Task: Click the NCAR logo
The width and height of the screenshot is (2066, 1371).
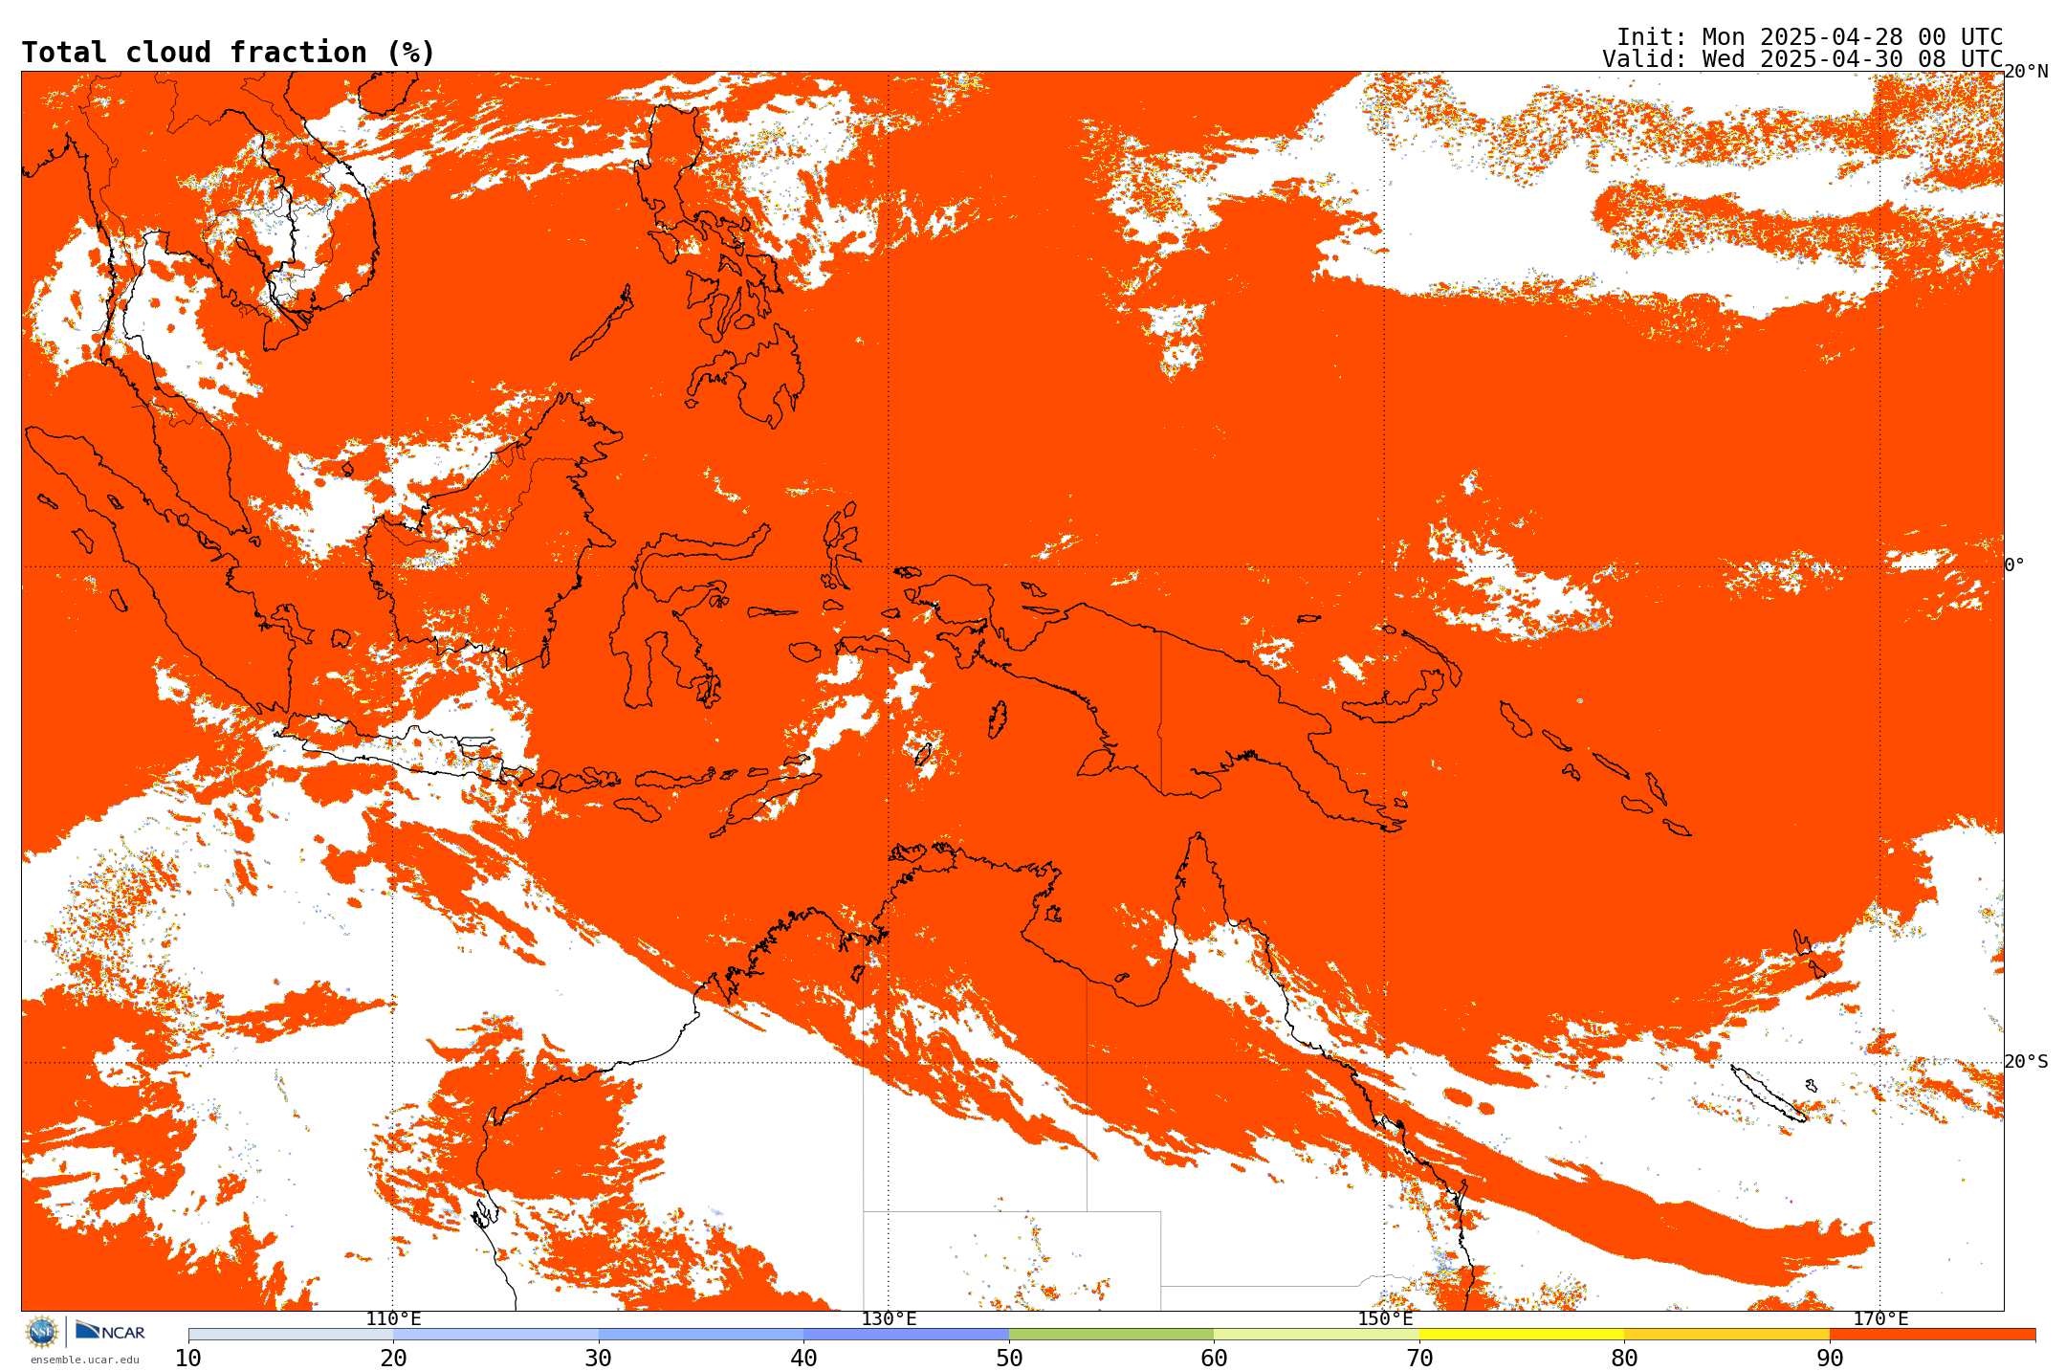Action: [x=110, y=1331]
